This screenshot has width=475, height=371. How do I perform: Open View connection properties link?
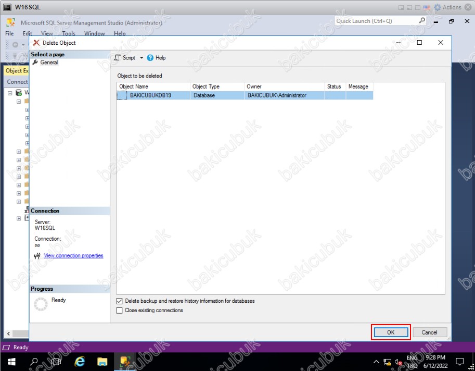(x=73, y=255)
